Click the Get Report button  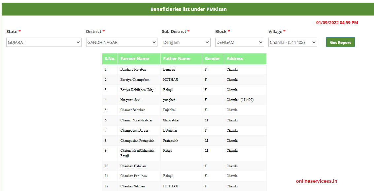tap(340, 42)
